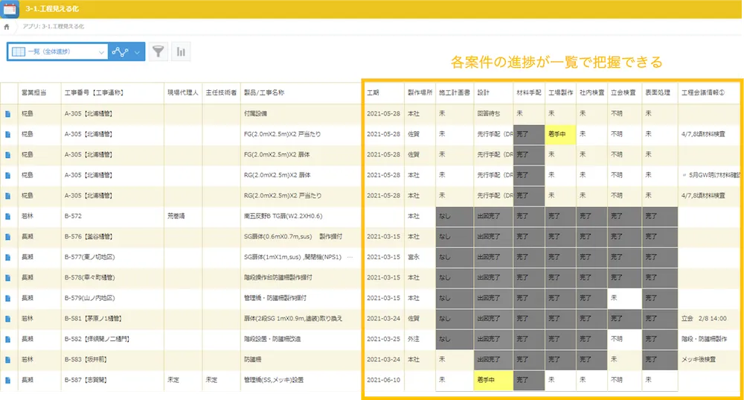Click the calendar app icon in header
The height and width of the screenshot is (400, 744).
click(x=9, y=10)
